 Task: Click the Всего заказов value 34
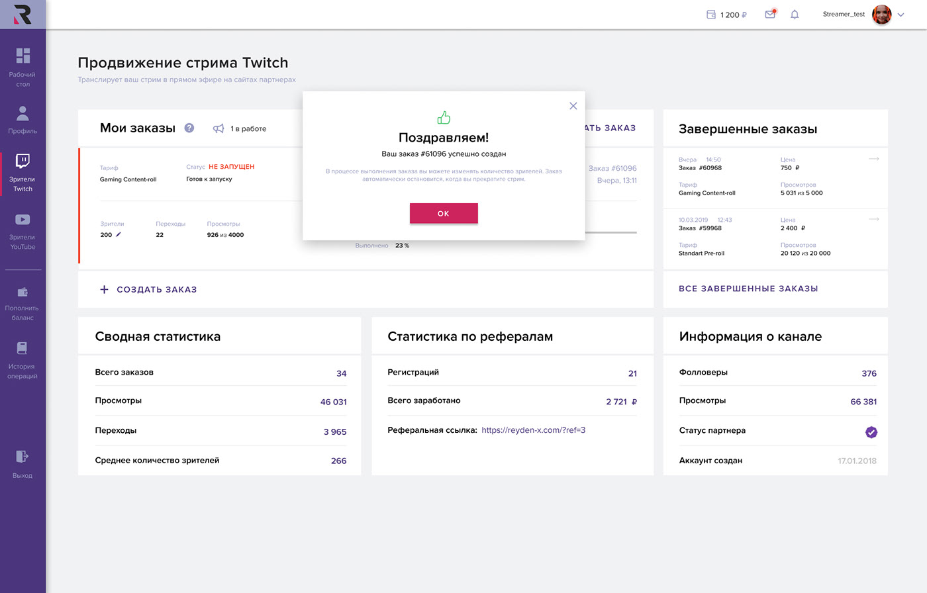tap(342, 373)
